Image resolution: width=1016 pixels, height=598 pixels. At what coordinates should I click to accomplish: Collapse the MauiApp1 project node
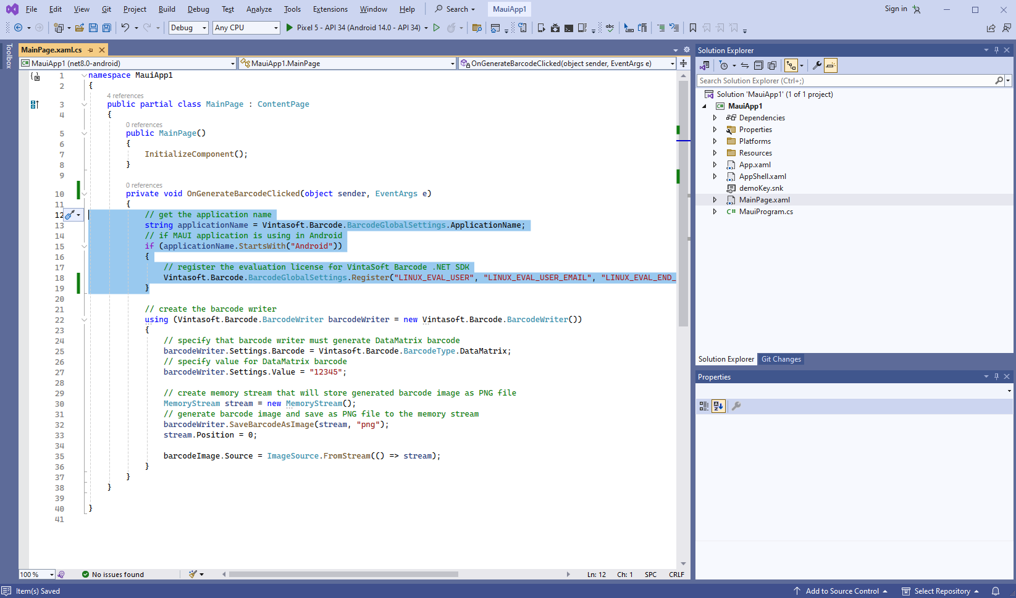click(x=704, y=106)
